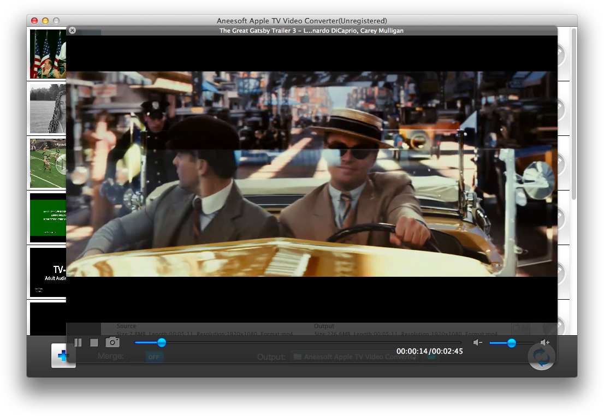The width and height of the screenshot is (604, 416).
Task: Click the blue plus add-file button
Action: click(x=63, y=355)
